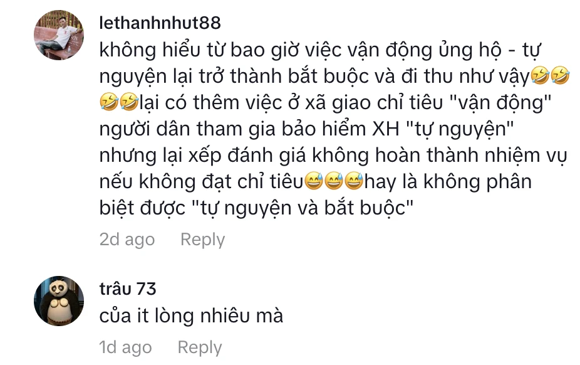580x365 pixels.
Task: Click the middle sweat-smile emoji
Action: tap(334, 181)
